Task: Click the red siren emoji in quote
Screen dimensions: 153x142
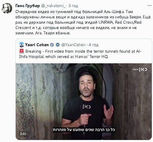Action: pyautogui.click(x=22, y=51)
